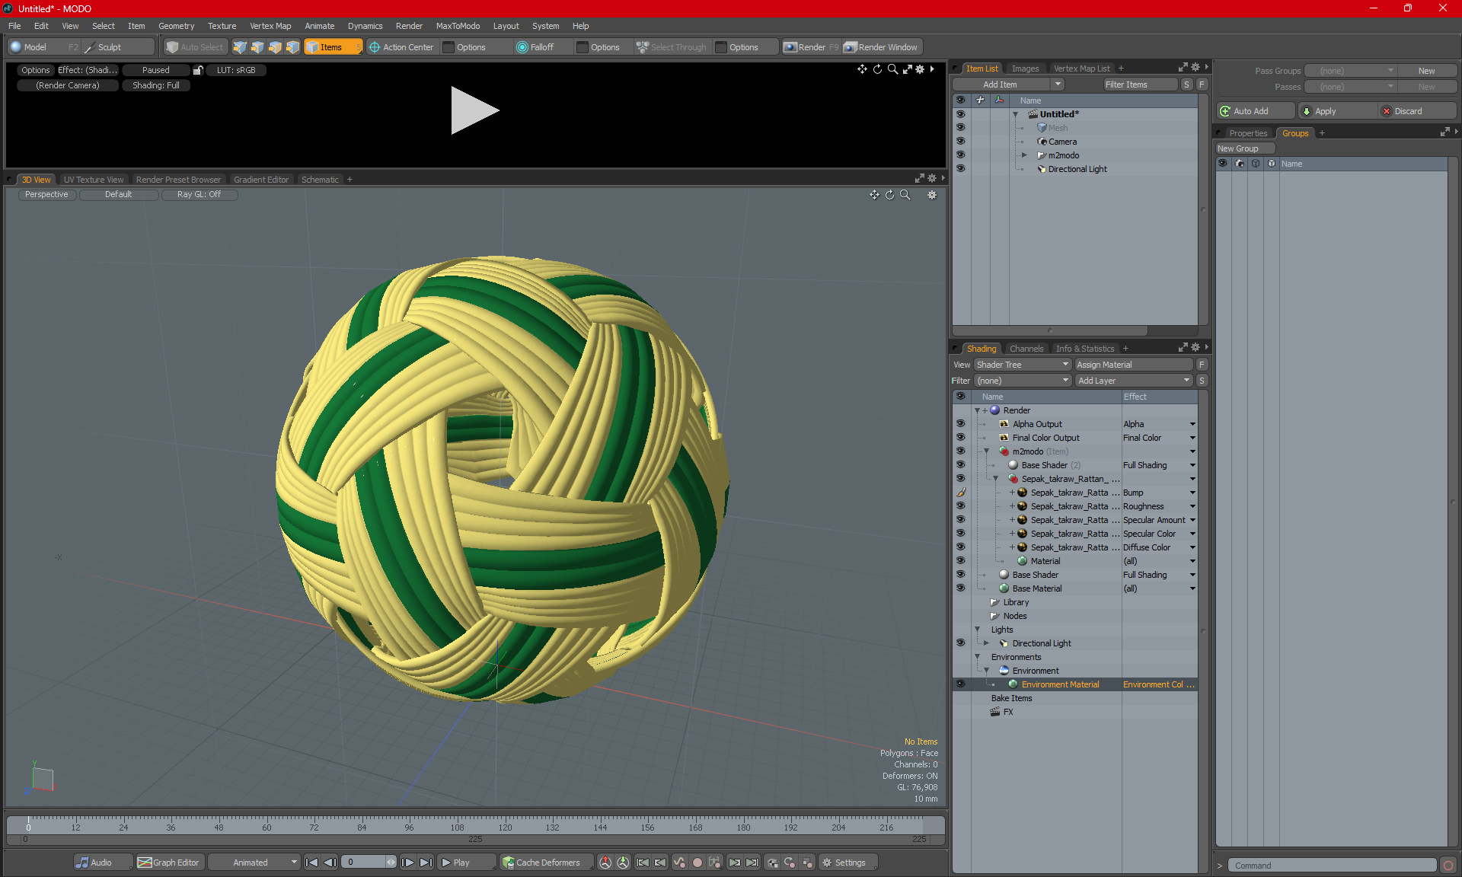The image size is (1462, 877).
Task: Toggle visibility of Alpha Output layer
Action: 960,423
